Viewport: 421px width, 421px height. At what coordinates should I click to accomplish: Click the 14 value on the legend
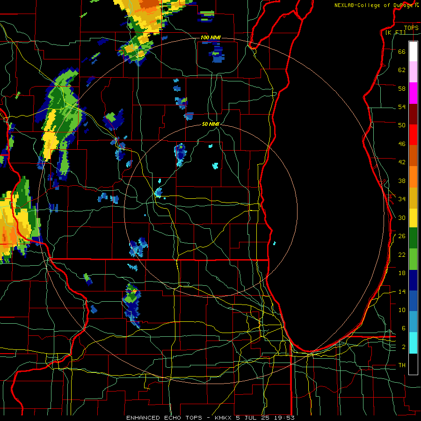(402, 291)
